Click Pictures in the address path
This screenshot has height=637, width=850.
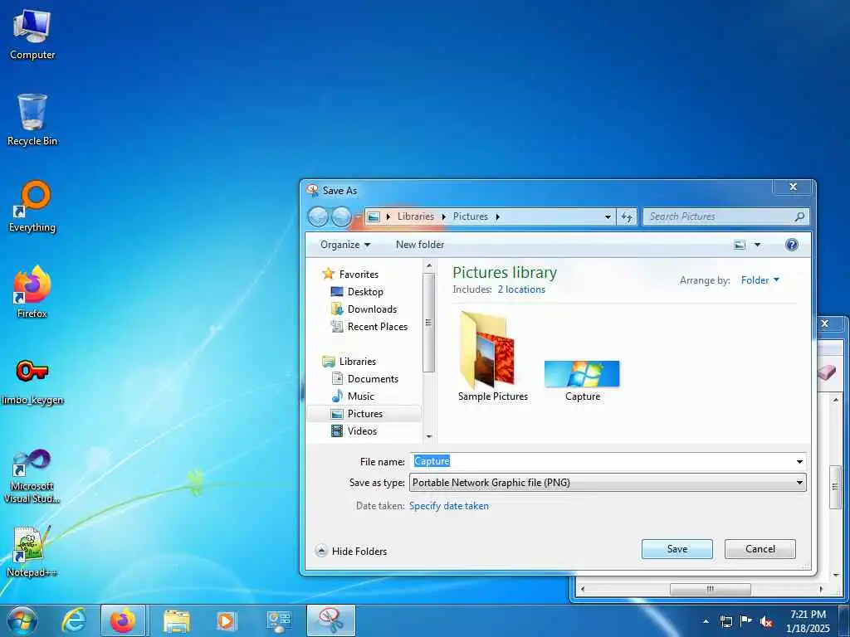tap(471, 216)
